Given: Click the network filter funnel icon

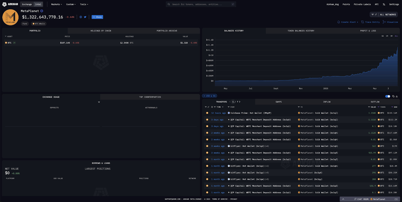Looking at the screenshot, I should pyautogui.click(x=373, y=15).
